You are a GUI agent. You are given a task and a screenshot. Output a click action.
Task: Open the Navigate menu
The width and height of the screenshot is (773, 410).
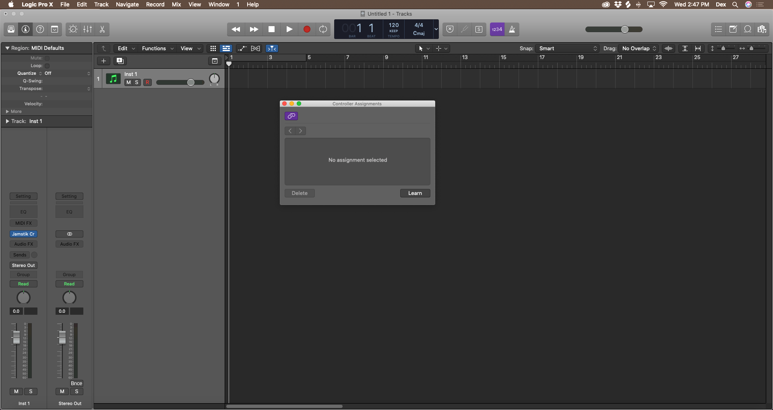(127, 4)
